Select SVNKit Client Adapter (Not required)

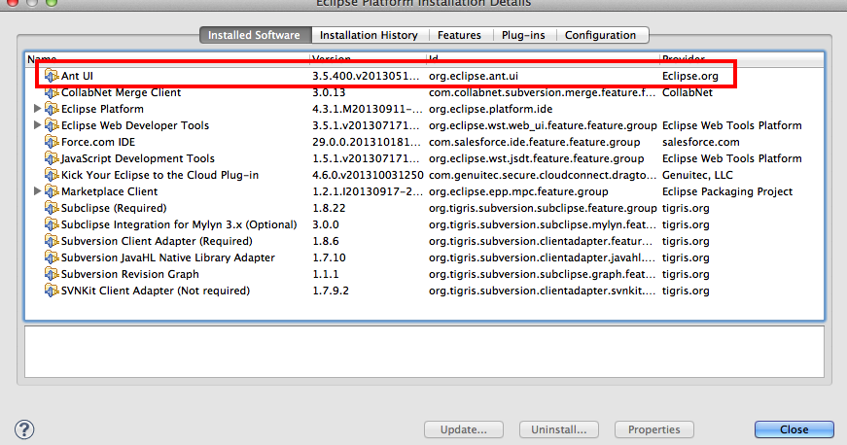tap(156, 291)
